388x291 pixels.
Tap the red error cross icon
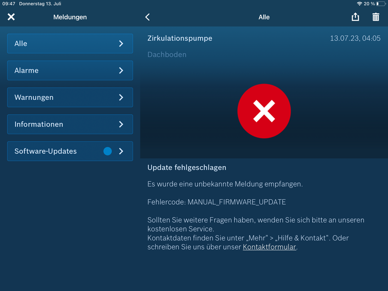tap(264, 111)
